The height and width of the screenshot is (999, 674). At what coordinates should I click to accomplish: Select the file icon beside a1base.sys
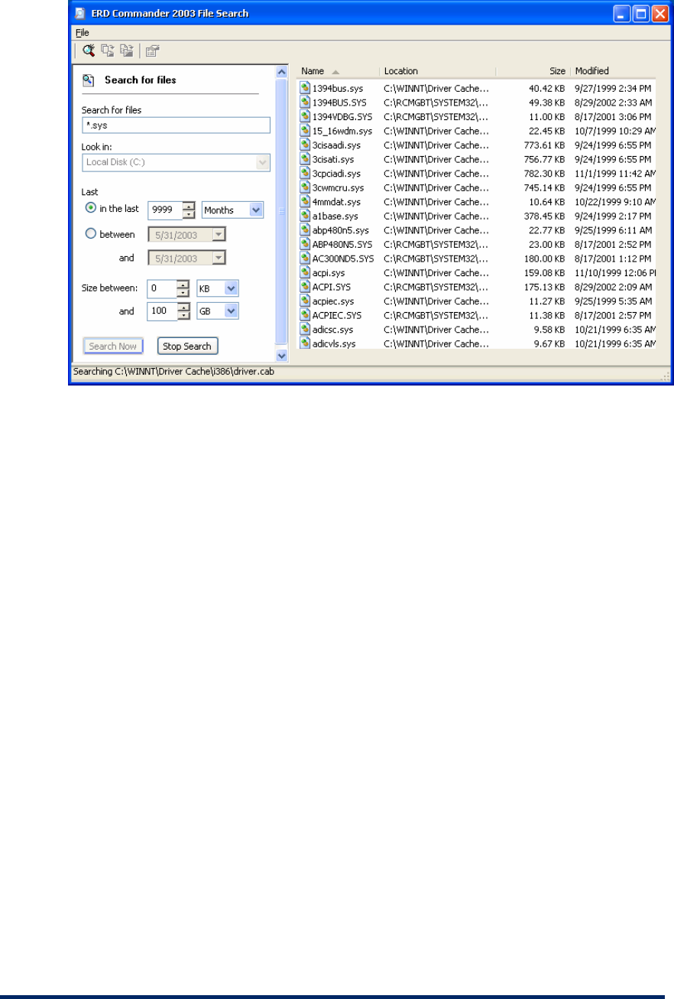pyautogui.click(x=305, y=216)
